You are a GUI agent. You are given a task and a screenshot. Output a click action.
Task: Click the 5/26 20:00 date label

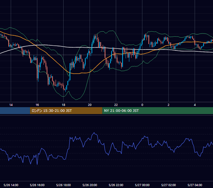click(90, 185)
